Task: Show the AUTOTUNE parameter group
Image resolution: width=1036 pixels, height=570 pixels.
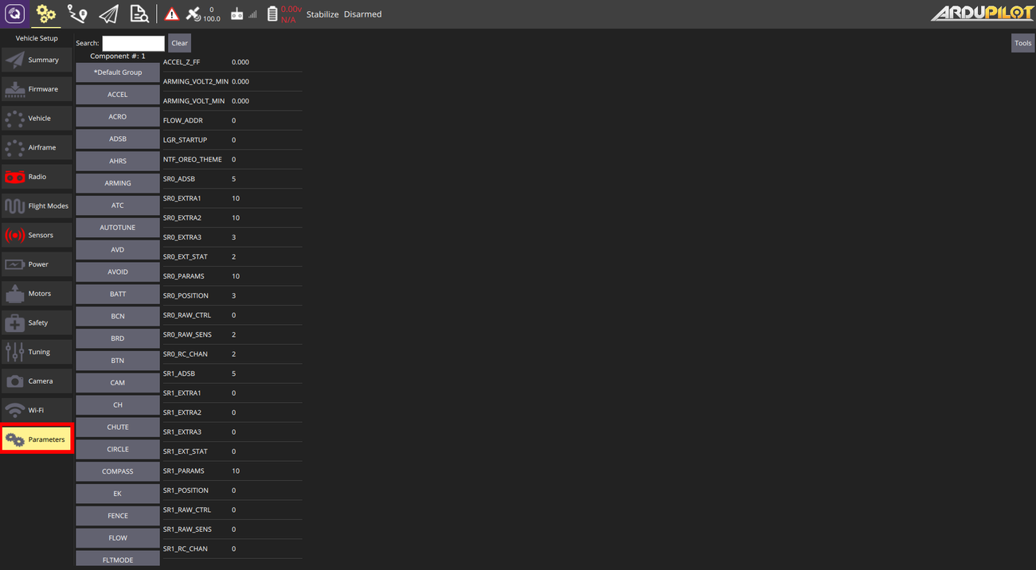Action: [x=118, y=228]
